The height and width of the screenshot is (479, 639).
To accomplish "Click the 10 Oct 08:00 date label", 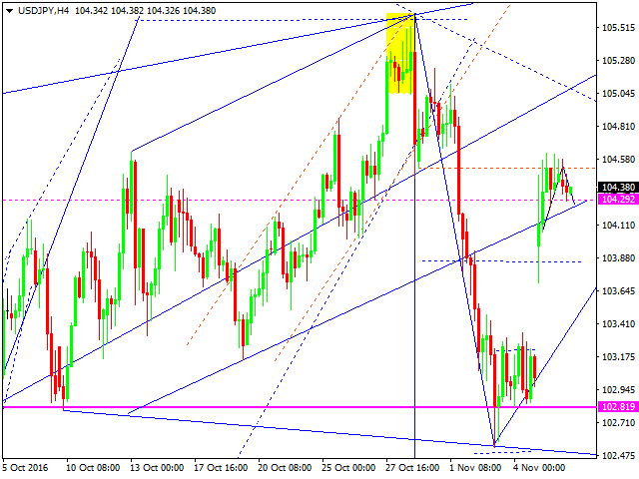I will click(x=93, y=468).
